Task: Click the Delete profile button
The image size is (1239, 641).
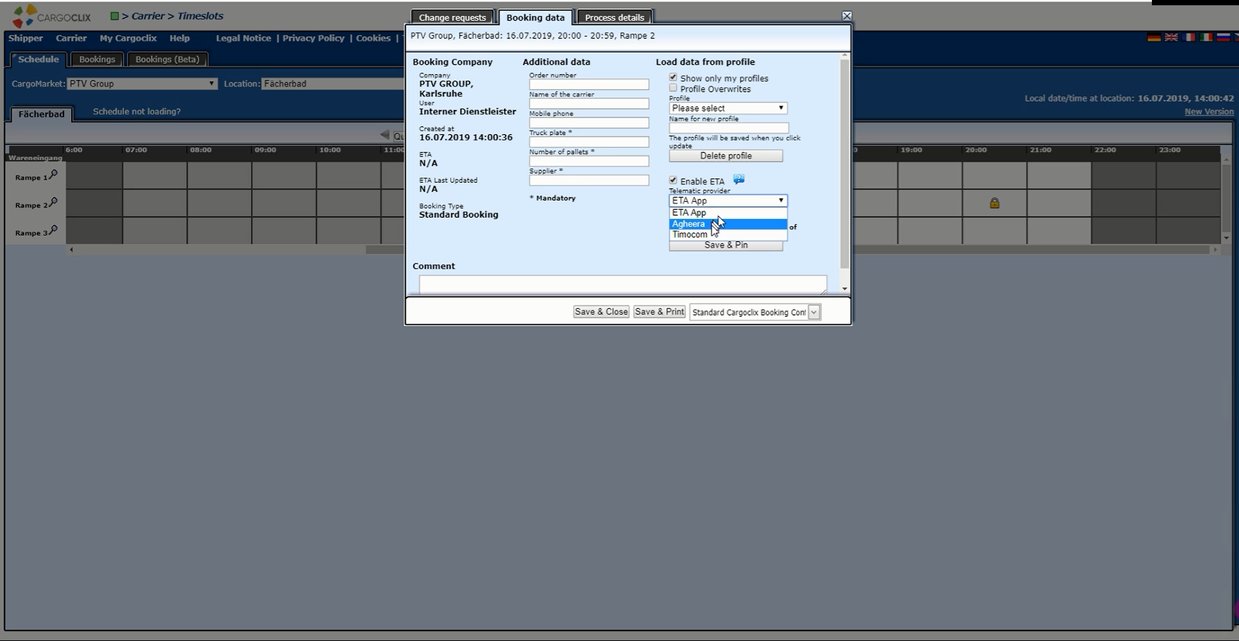Action: tap(726, 156)
